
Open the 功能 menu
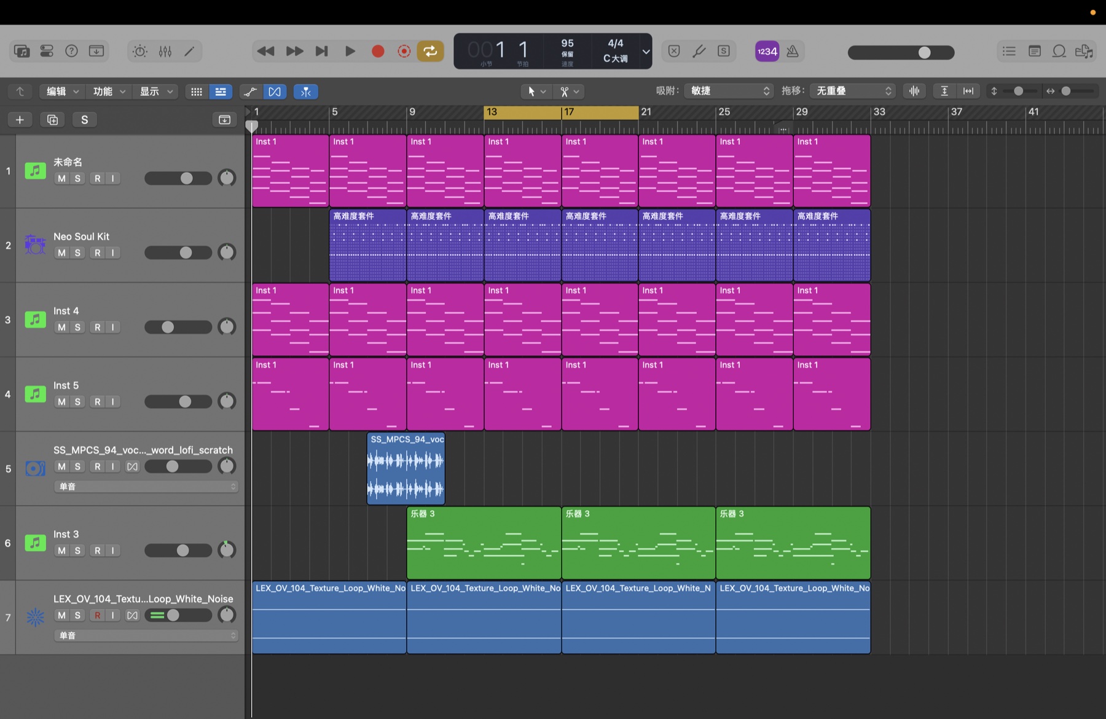click(x=109, y=92)
